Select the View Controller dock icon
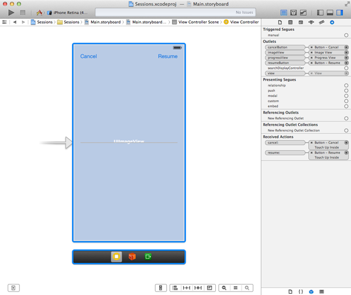The width and height of the screenshot is (351, 295). [116, 256]
